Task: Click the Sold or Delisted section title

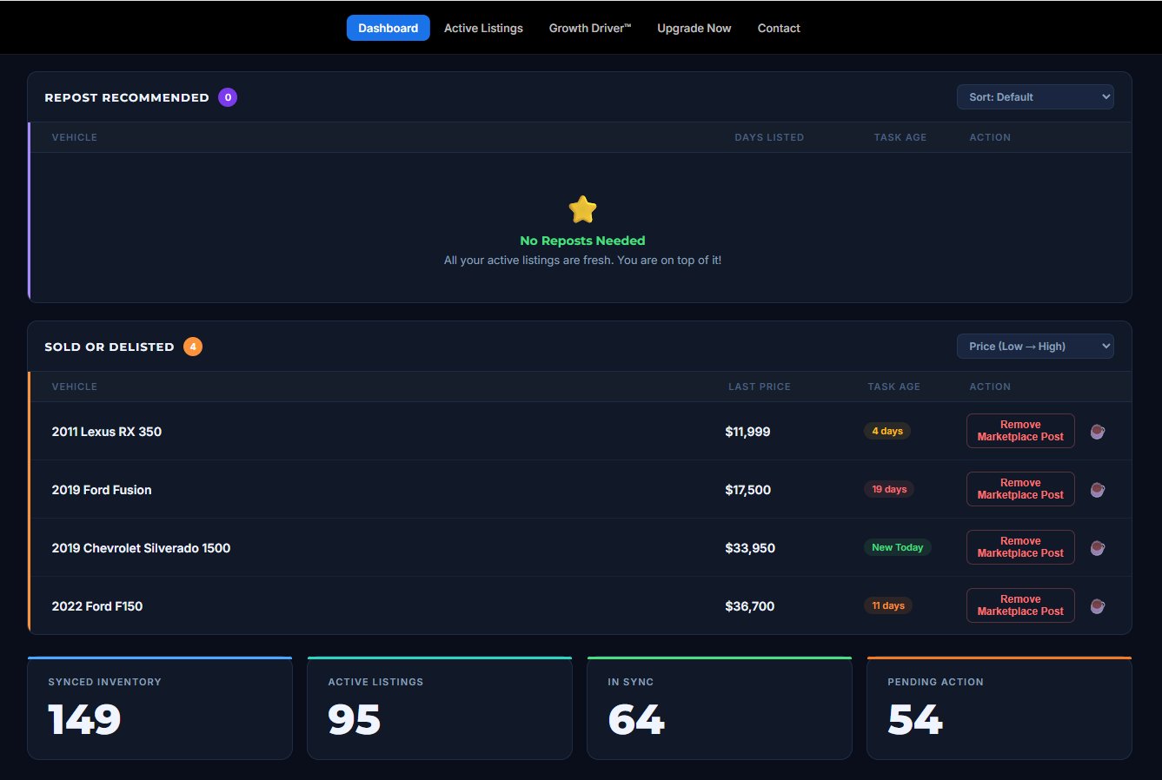Action: pyautogui.click(x=110, y=347)
